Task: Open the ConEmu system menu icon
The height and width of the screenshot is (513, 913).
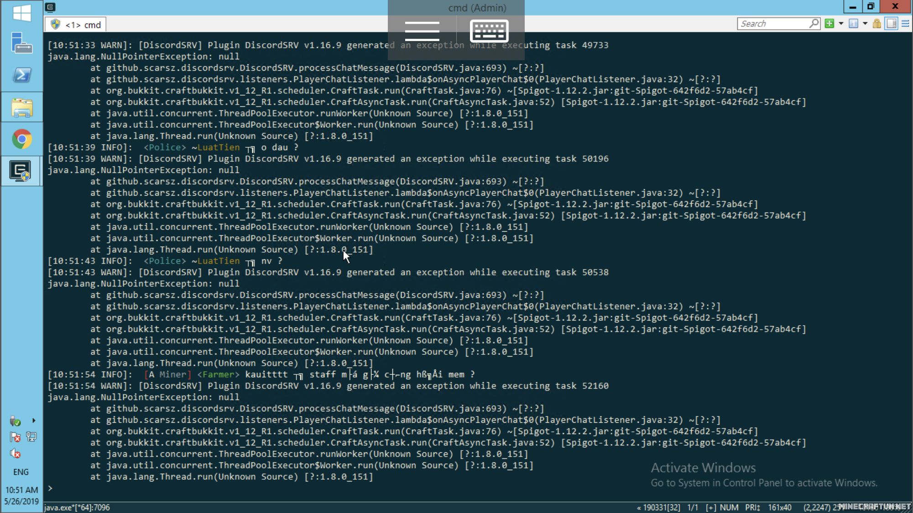Action: (50, 7)
